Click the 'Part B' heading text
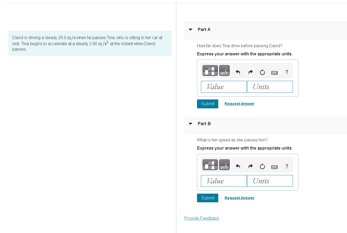 (204, 124)
